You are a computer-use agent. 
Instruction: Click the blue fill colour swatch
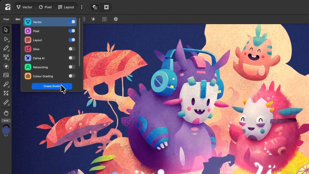pos(6,131)
